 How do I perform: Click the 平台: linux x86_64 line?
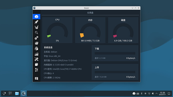52,56
